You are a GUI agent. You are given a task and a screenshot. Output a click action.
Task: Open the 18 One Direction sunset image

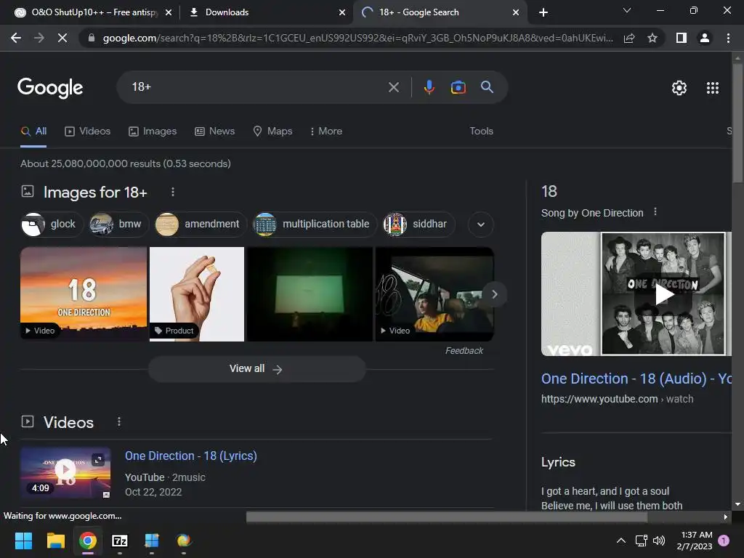[x=84, y=294]
